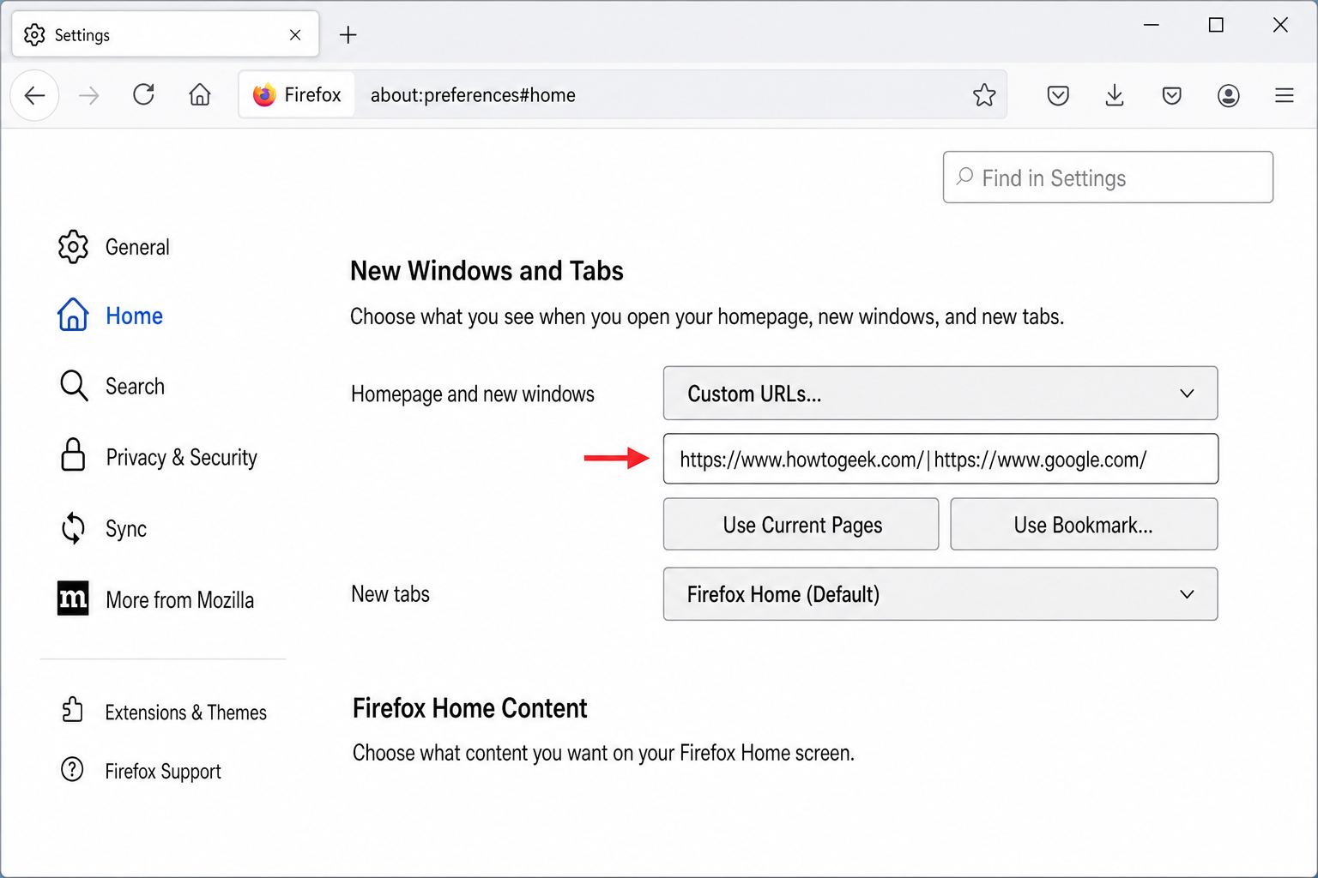Open the downloads panel
Screen dimensions: 1318x878
pos(1115,95)
